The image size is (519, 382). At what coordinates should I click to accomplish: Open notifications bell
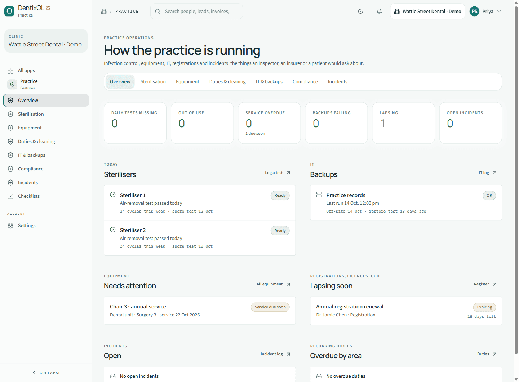coord(379,12)
